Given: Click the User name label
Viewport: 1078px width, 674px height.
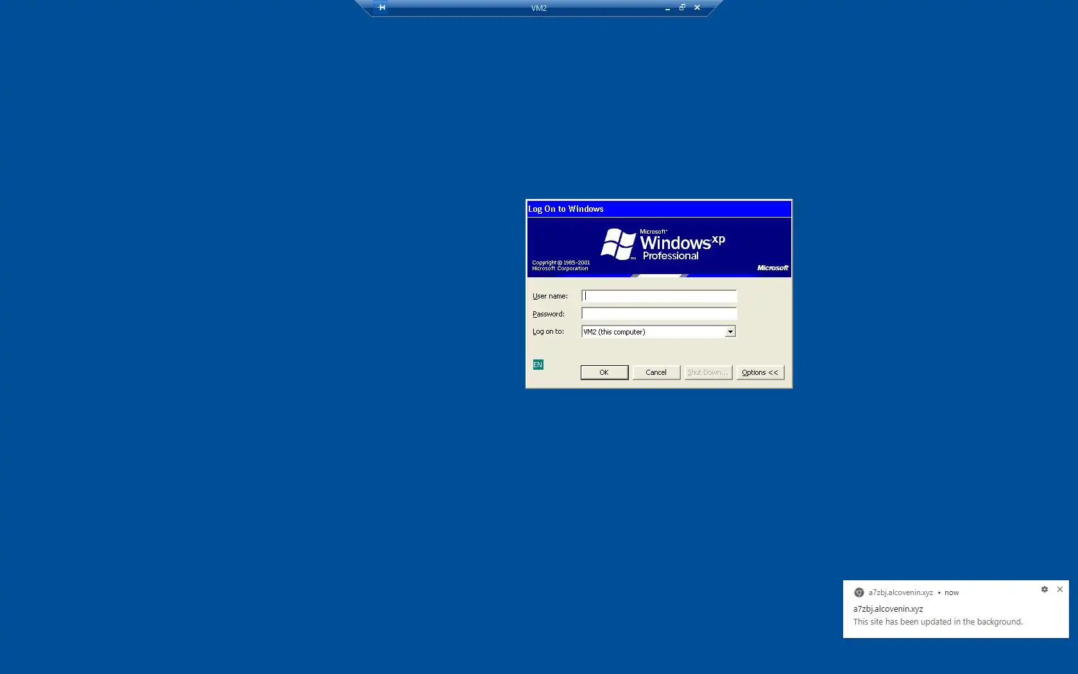Looking at the screenshot, I should pos(550,296).
